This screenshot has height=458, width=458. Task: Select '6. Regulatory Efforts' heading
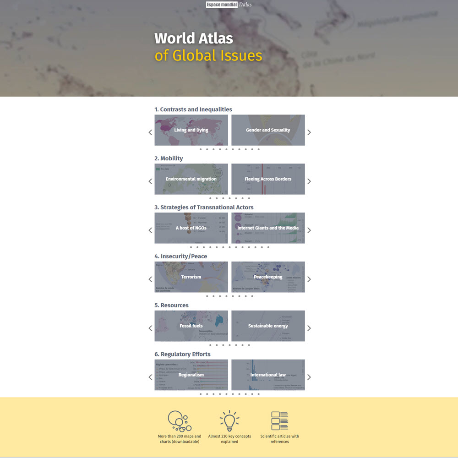(x=183, y=354)
